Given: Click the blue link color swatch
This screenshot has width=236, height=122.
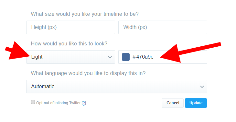Looking at the screenshot, I should (x=126, y=57).
